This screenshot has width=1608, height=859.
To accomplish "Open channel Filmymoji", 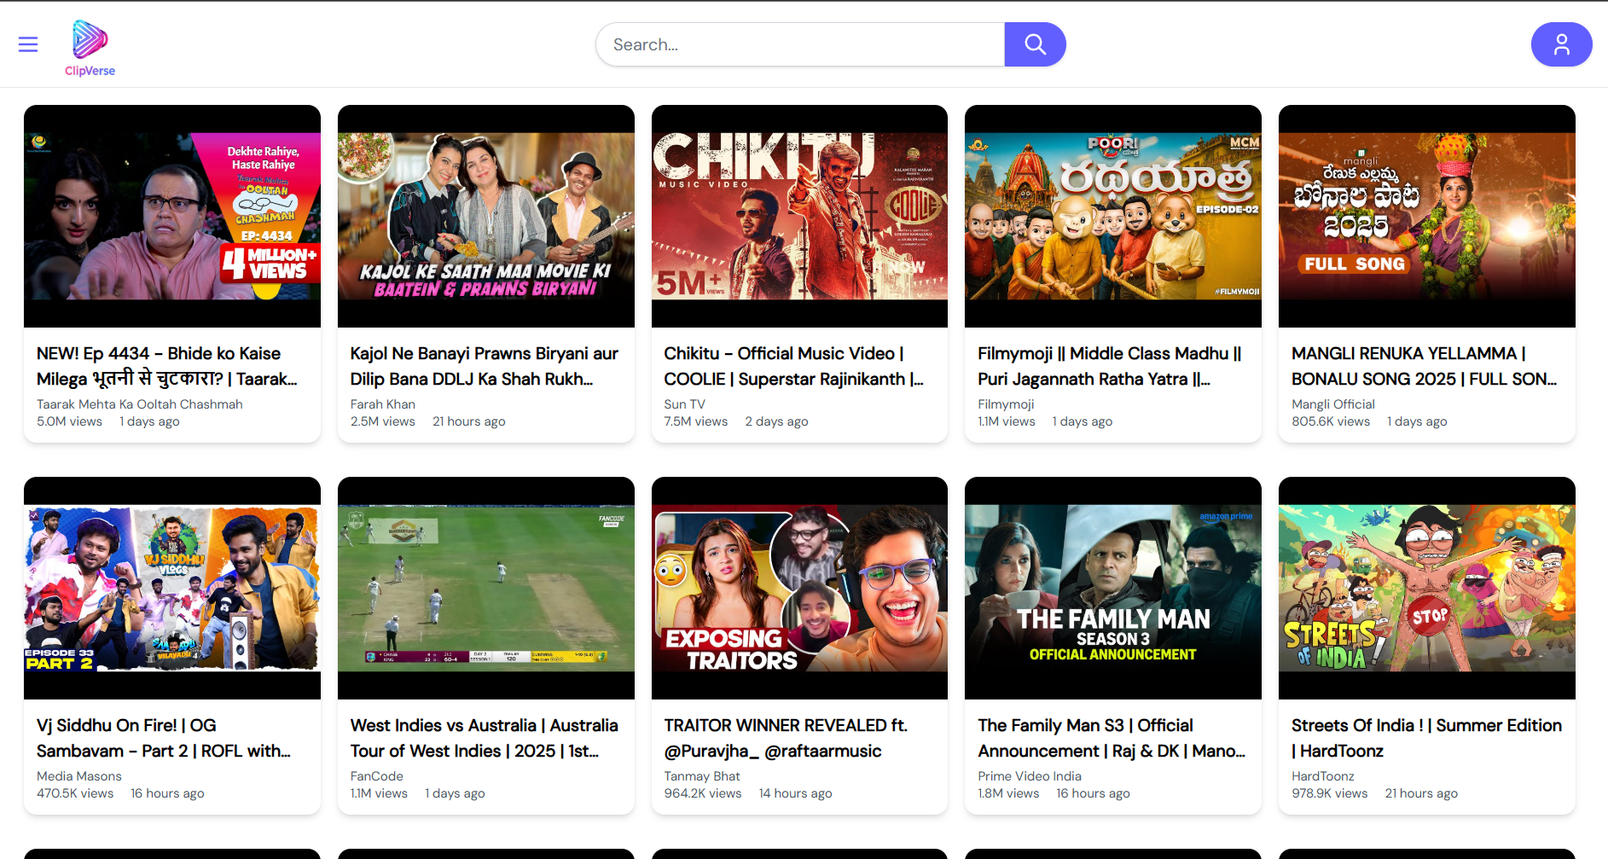I will [1006, 404].
